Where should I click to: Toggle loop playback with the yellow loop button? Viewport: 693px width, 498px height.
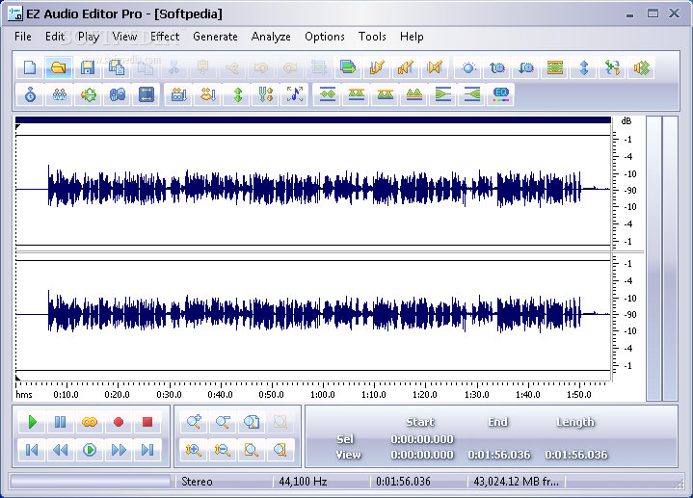(x=90, y=422)
